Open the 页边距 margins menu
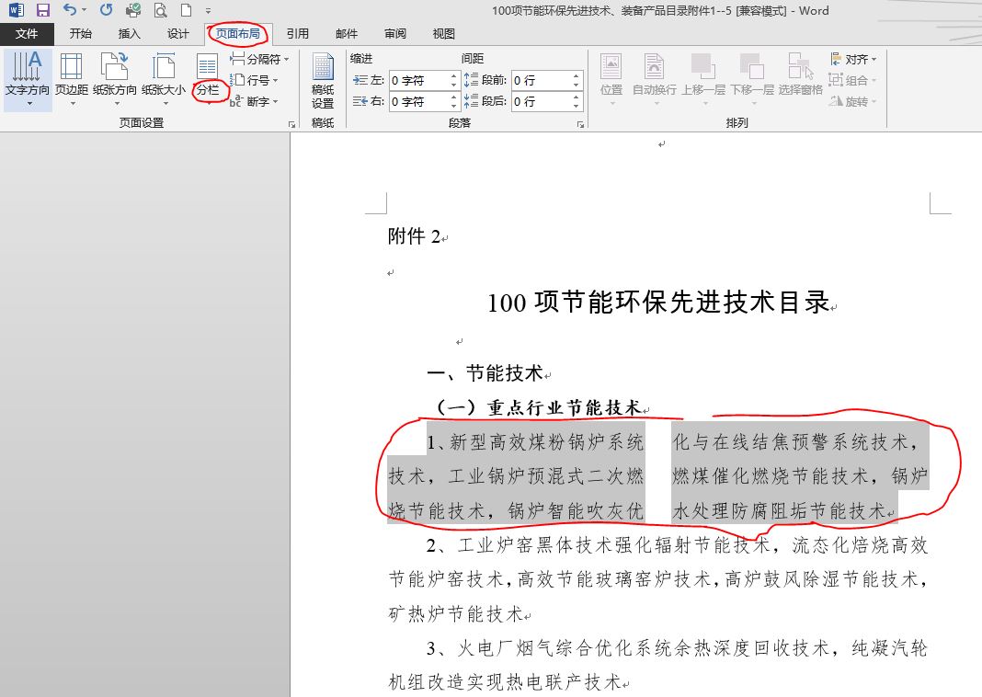The width and height of the screenshot is (982, 697). [72, 79]
